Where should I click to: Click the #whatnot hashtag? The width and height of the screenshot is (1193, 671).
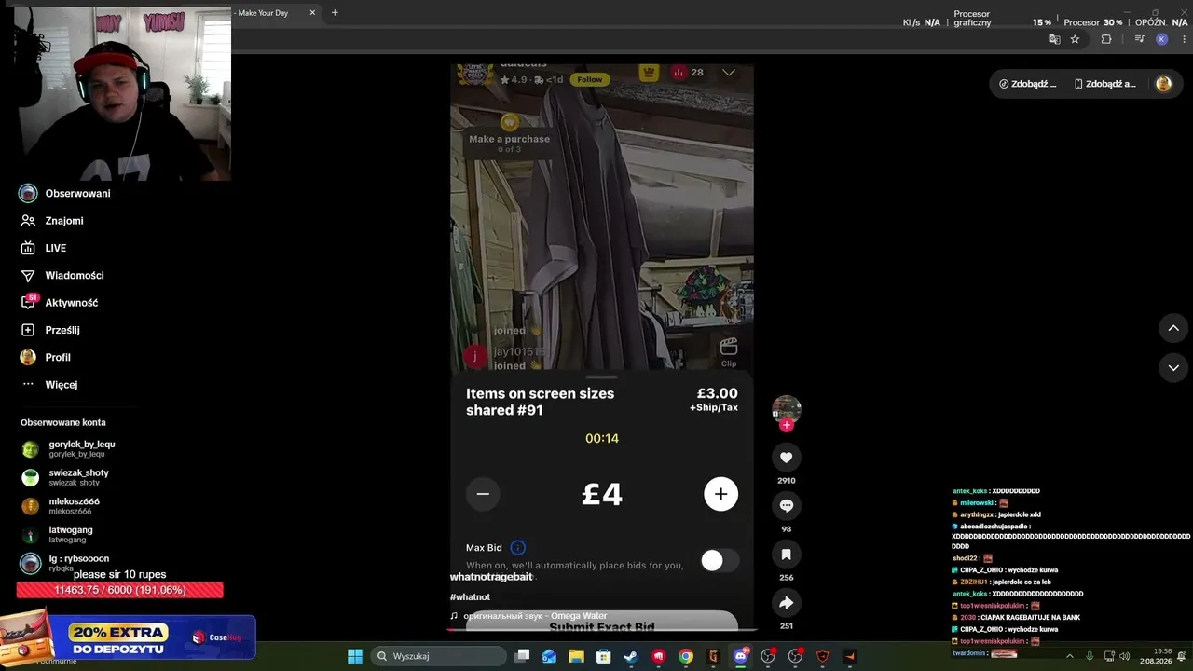pos(470,597)
